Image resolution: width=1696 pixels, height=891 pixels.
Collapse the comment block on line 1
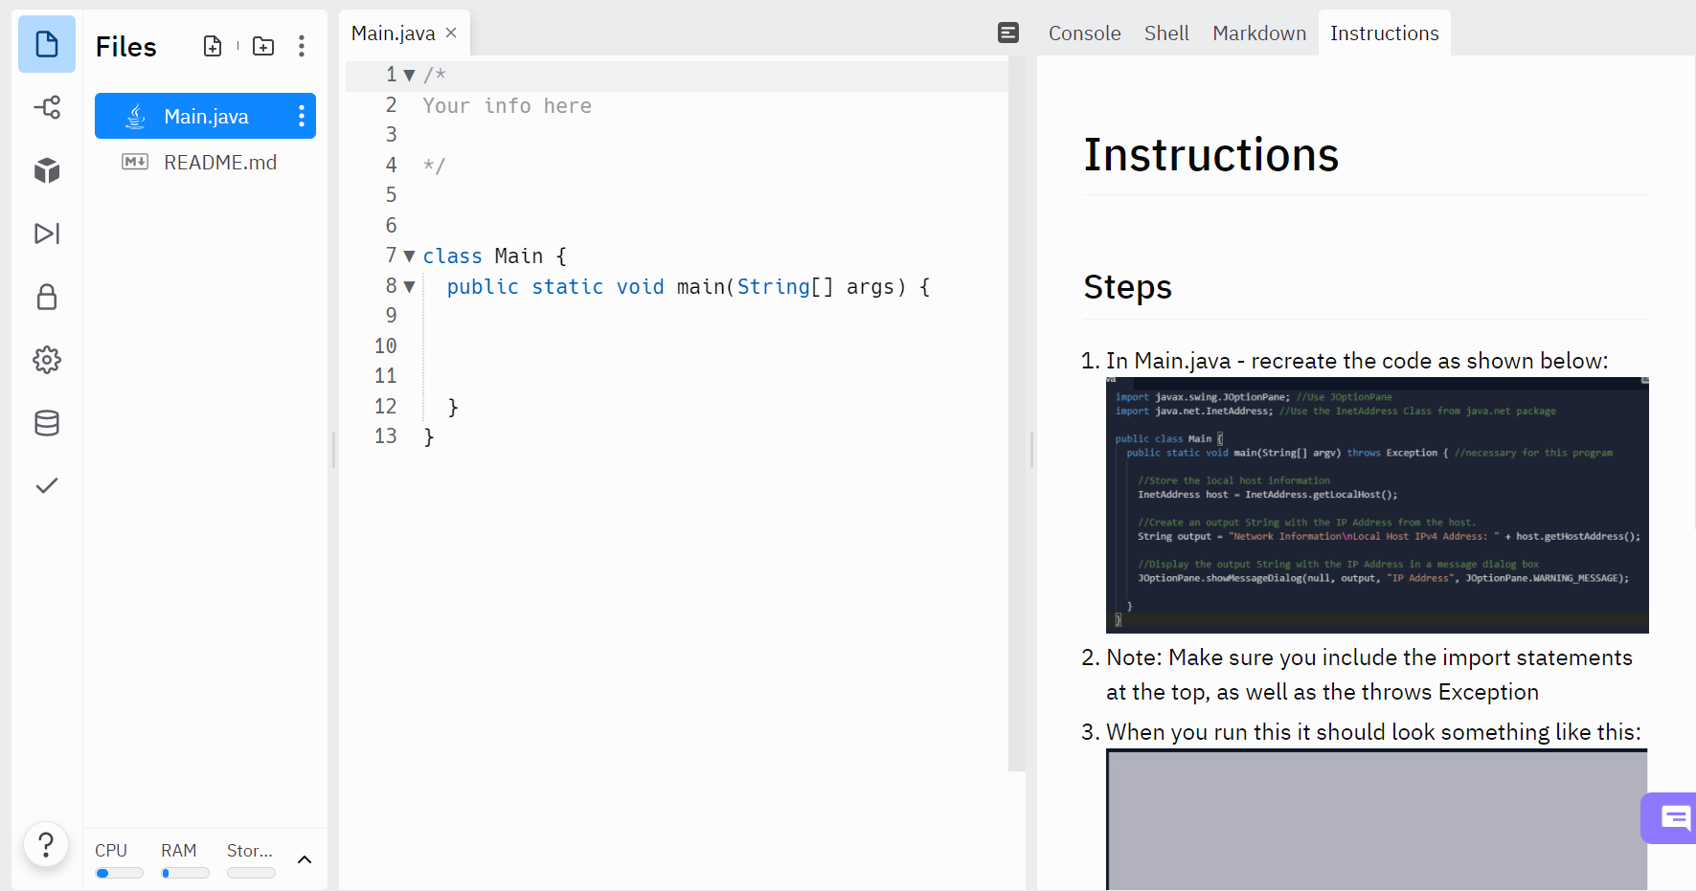(409, 74)
